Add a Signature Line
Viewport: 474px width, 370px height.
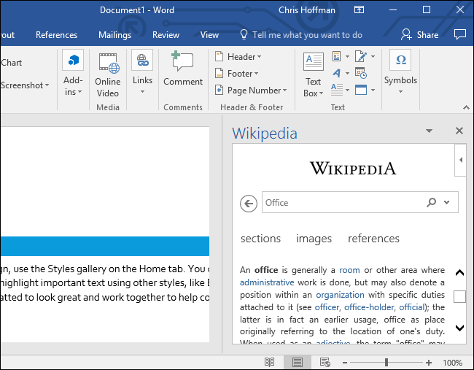click(361, 56)
